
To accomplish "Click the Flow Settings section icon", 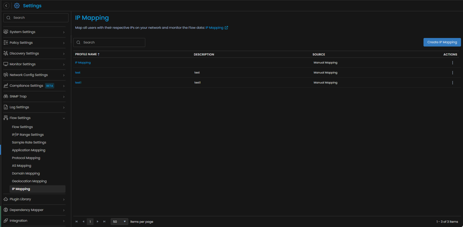I will point(6,118).
